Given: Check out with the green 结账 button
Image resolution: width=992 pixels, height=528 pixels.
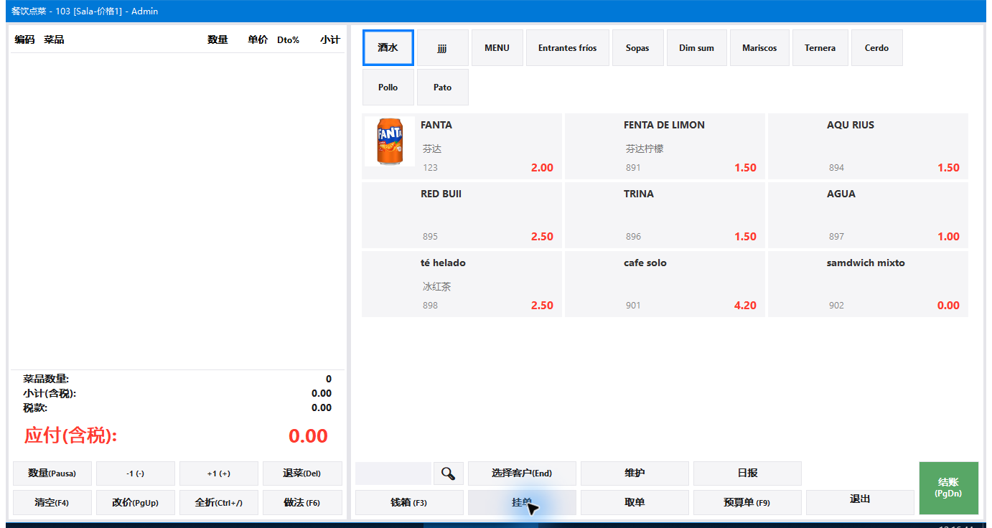Looking at the screenshot, I should point(948,488).
